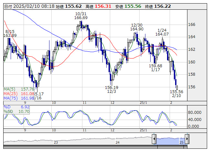Click the MA(5) legend value 157.76

pos(27,89)
